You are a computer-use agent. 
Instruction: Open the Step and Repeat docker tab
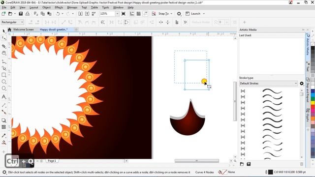click(x=308, y=90)
